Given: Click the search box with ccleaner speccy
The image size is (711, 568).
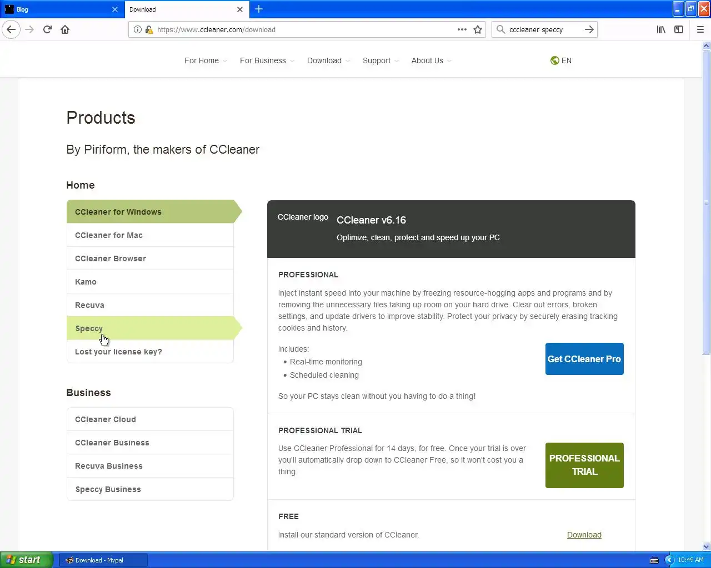Looking at the screenshot, I should coord(544,29).
